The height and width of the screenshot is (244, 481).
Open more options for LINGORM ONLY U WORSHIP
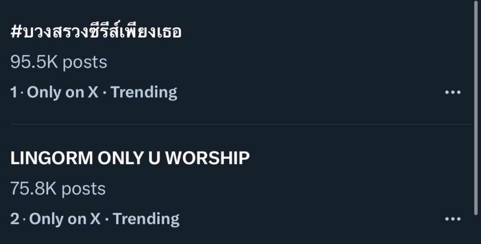point(452,219)
